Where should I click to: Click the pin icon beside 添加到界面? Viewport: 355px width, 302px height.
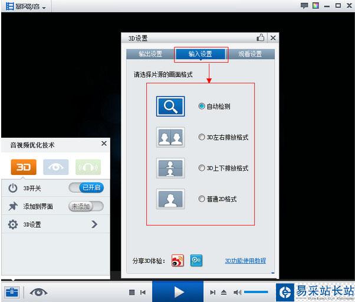[13, 206]
